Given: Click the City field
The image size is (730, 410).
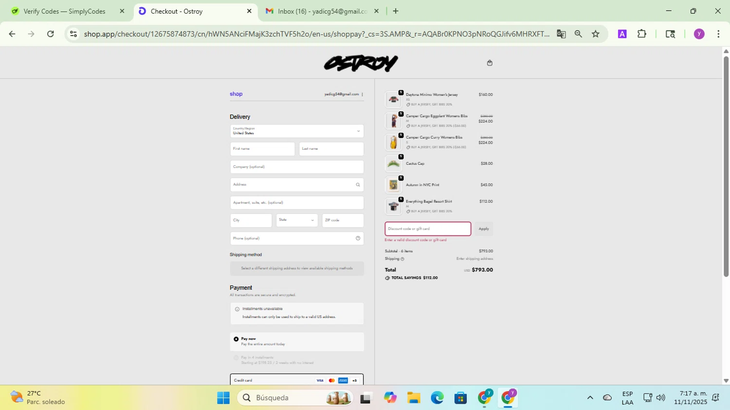Looking at the screenshot, I should (x=251, y=220).
